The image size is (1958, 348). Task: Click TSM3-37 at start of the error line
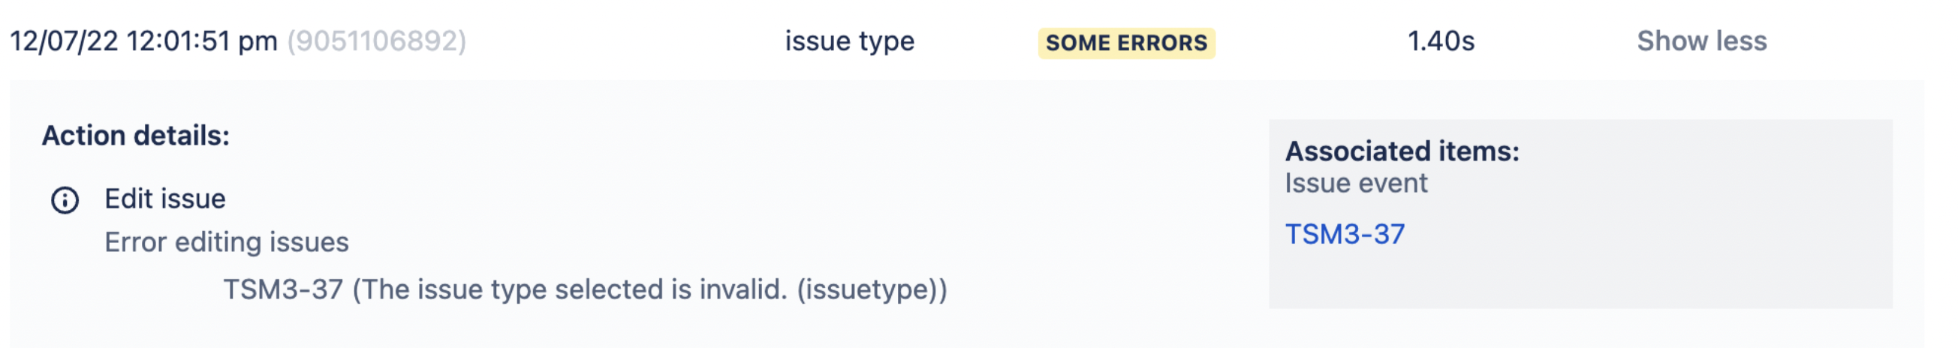(283, 289)
